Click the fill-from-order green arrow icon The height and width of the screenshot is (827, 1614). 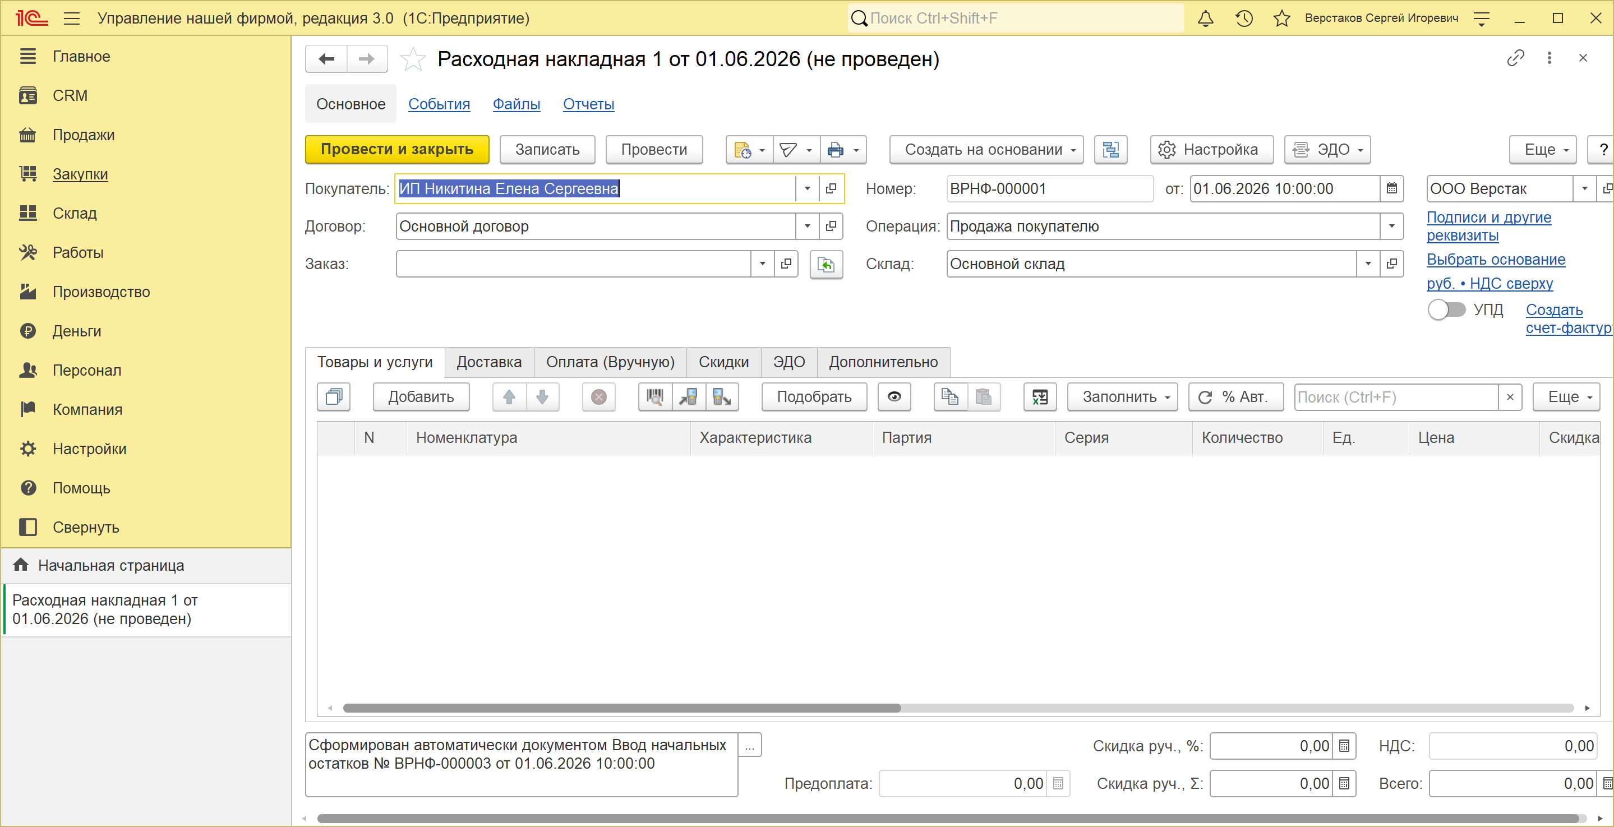pos(826,264)
